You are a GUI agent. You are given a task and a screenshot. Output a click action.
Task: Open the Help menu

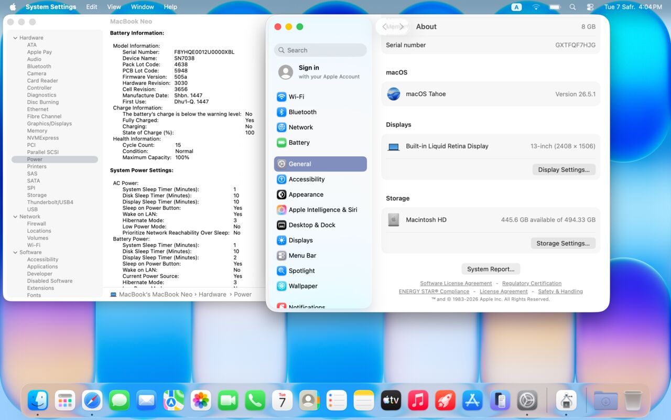pos(170,7)
